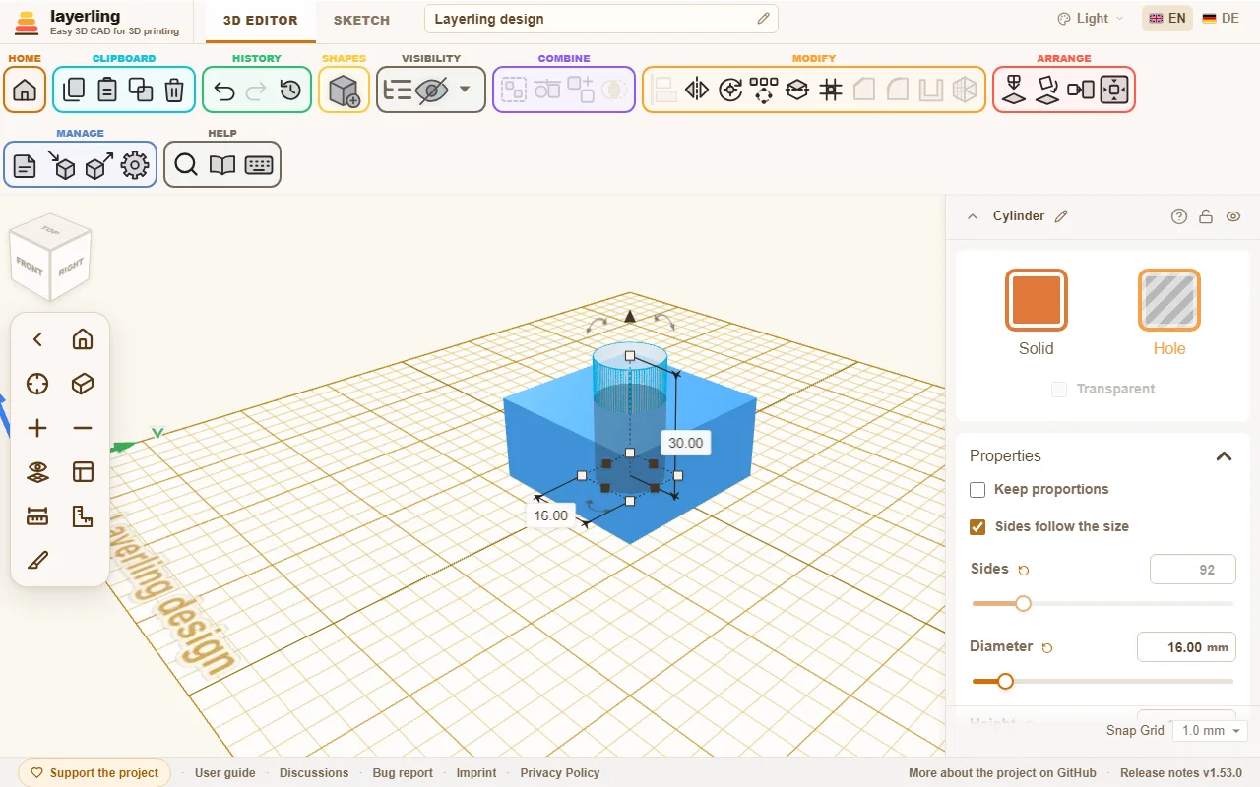This screenshot has width=1260, height=787.
Task: Click the Mirror icon in Modify group
Action: [x=697, y=91]
